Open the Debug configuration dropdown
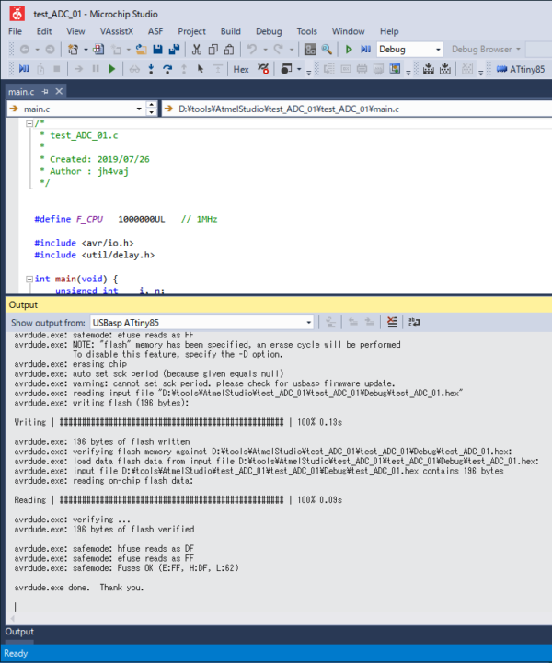This screenshot has width=552, height=663. tap(435, 49)
